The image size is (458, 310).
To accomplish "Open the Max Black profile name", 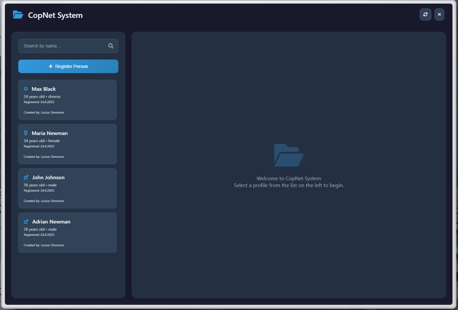I will (x=44, y=89).
